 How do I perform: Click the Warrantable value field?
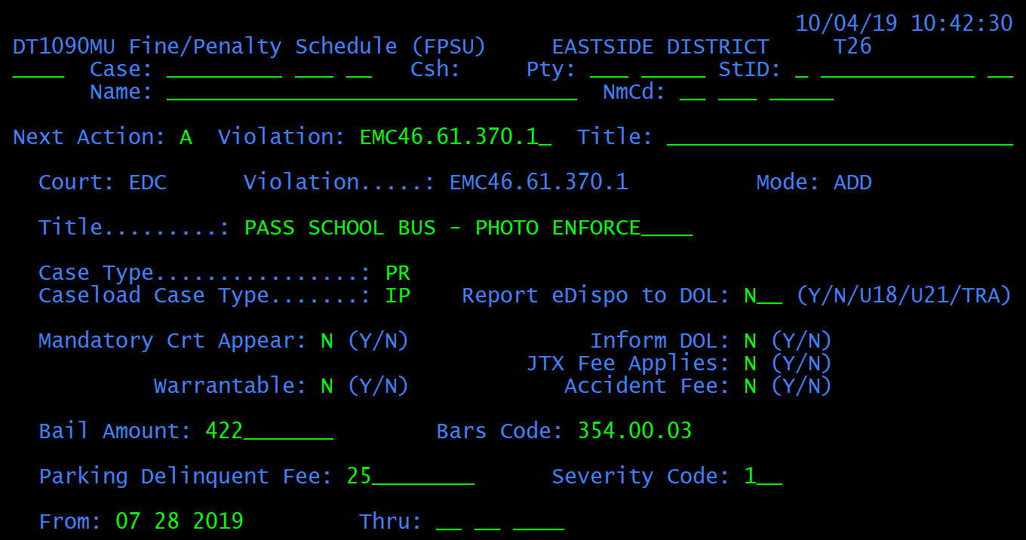[327, 386]
